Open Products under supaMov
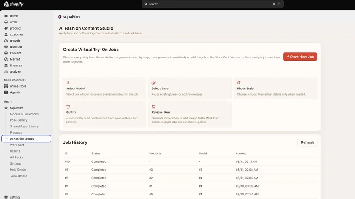The image size is (355, 199). click(x=16, y=132)
